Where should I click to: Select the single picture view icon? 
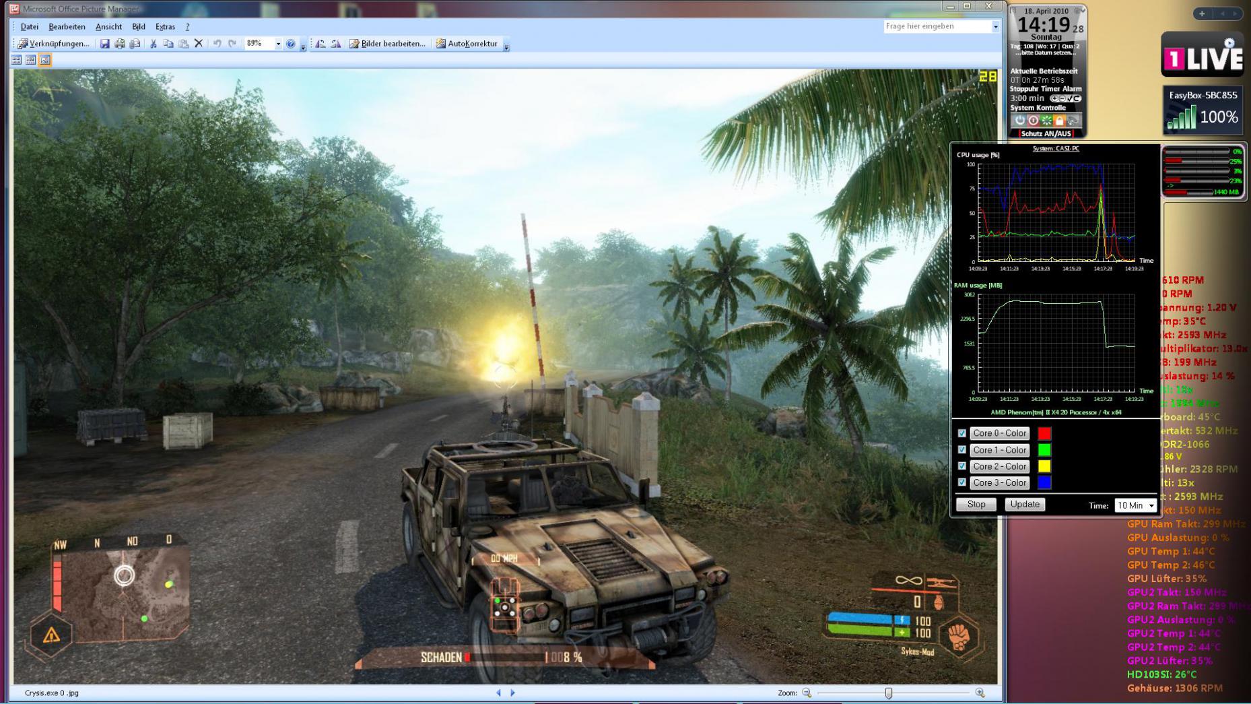[x=45, y=60]
